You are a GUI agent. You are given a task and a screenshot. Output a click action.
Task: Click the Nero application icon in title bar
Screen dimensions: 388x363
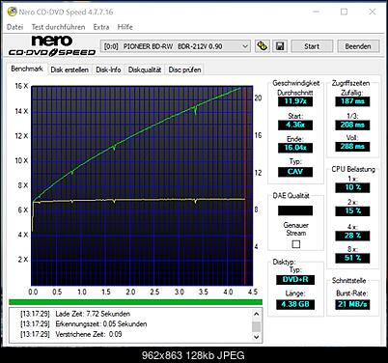12,12
